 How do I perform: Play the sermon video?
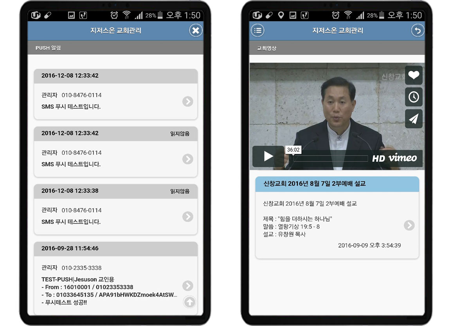268,156
